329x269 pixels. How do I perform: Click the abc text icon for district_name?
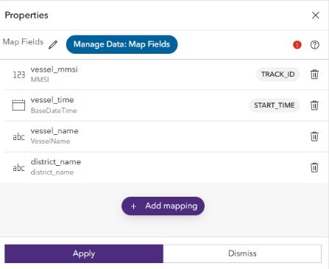tap(19, 167)
